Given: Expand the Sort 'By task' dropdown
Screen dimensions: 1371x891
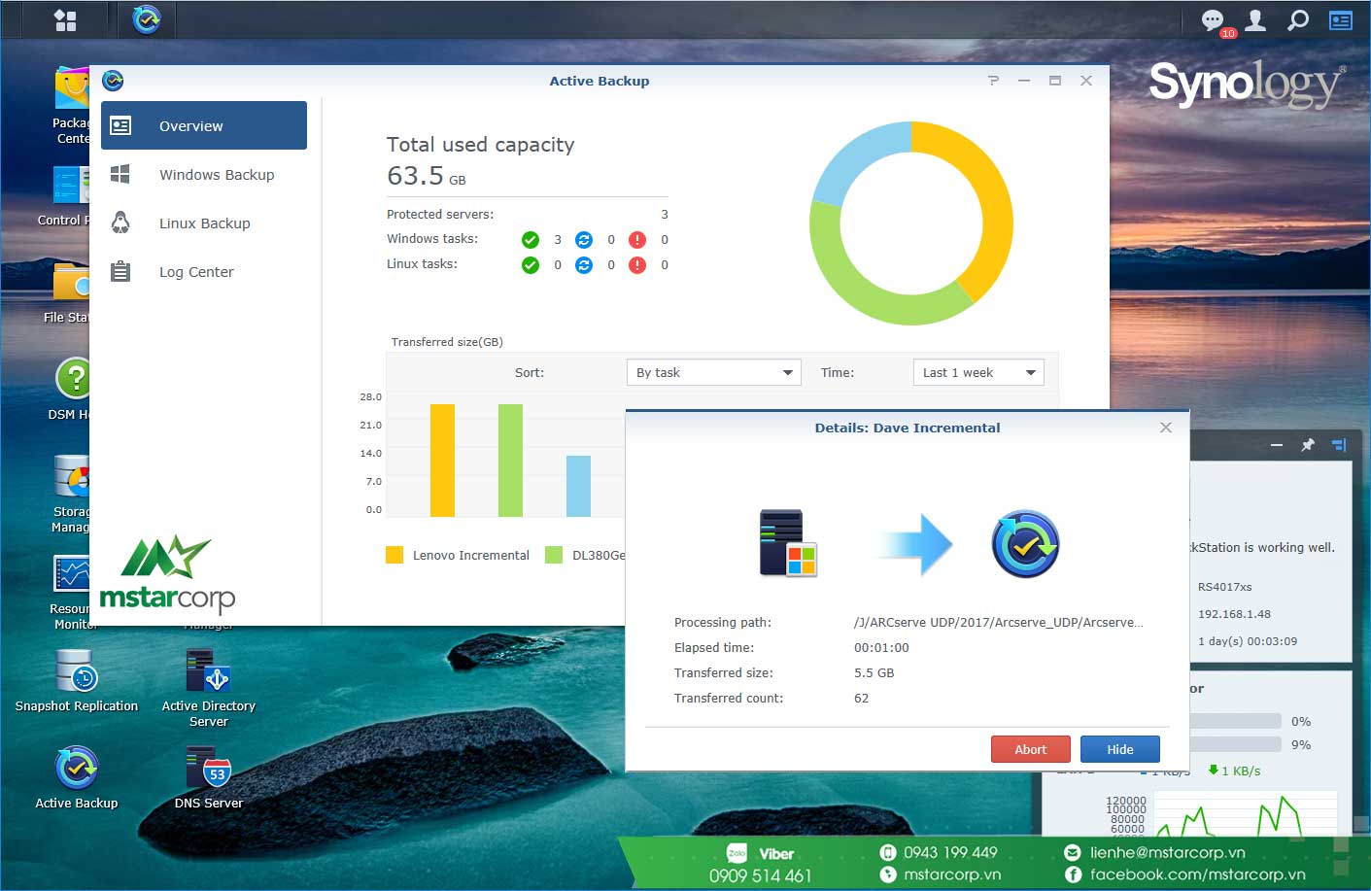Looking at the screenshot, I should pyautogui.click(x=713, y=373).
